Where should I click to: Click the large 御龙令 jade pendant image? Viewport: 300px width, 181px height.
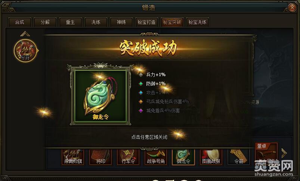100,96
